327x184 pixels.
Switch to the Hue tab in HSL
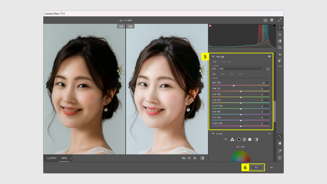215,75
